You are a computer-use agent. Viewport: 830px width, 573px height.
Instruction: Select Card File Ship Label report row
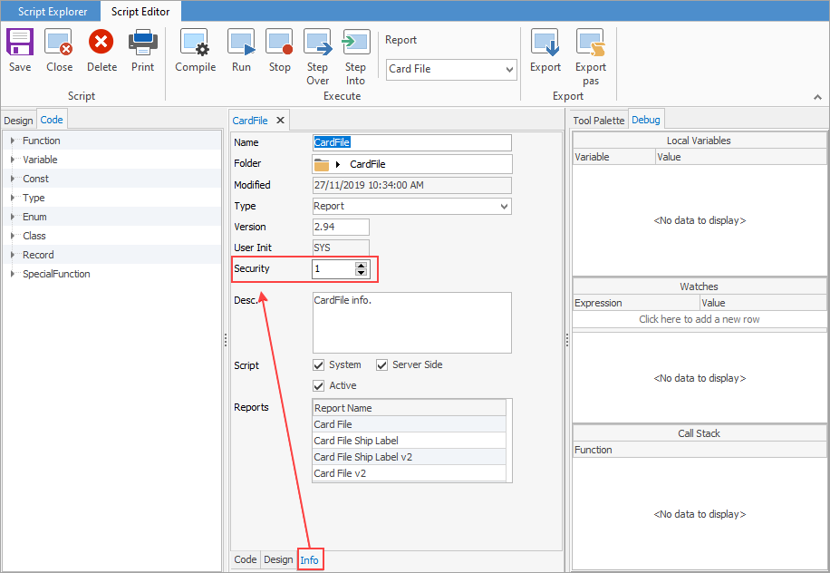click(x=355, y=441)
